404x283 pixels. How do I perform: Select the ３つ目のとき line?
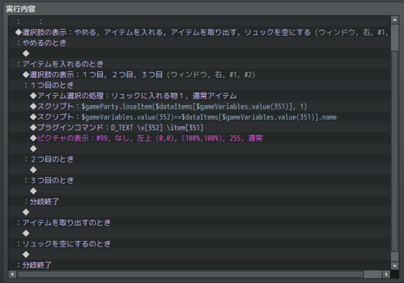[x=199, y=180]
